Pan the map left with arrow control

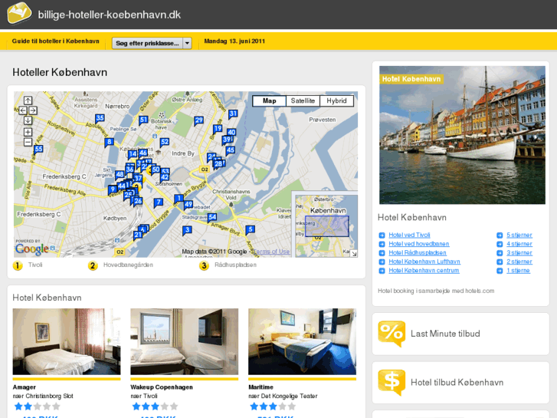23,110
